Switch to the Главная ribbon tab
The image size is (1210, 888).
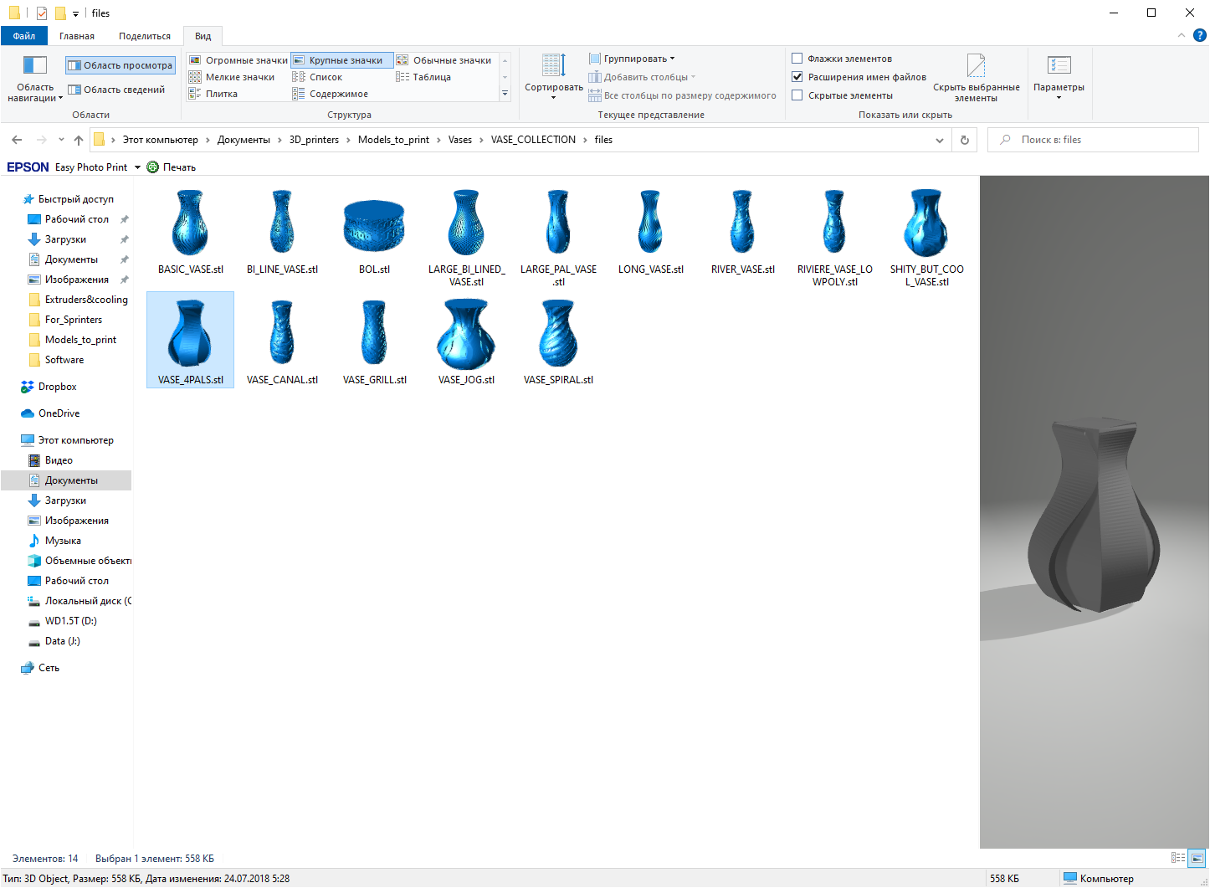[x=77, y=36]
